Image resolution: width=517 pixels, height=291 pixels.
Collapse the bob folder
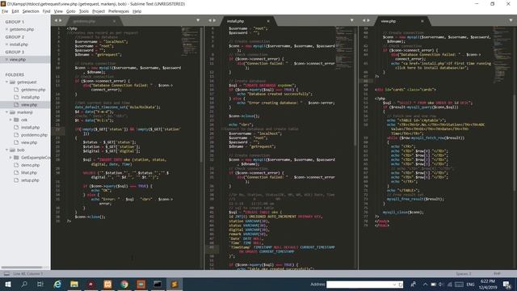(x=6, y=150)
